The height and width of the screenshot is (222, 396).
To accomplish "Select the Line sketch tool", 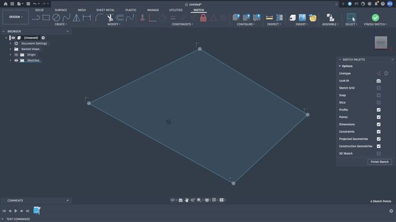I will pyautogui.click(x=36, y=18).
